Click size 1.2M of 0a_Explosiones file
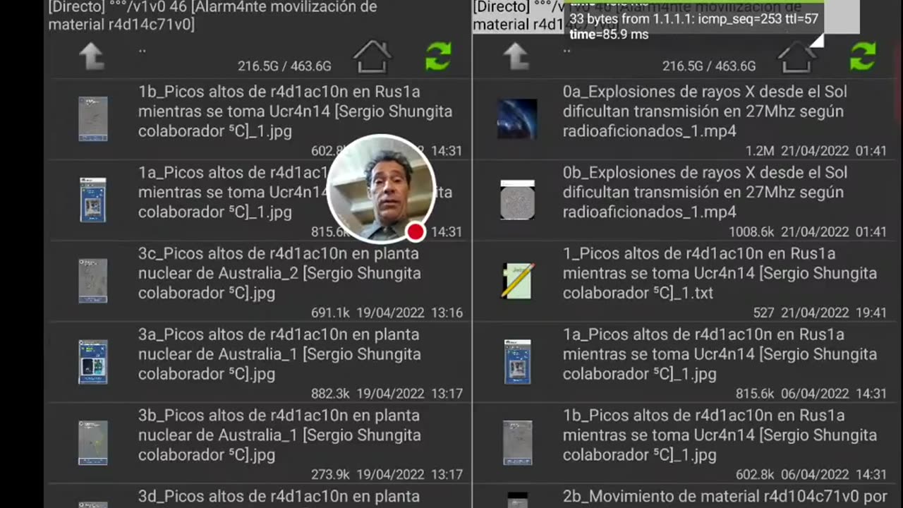 point(760,152)
